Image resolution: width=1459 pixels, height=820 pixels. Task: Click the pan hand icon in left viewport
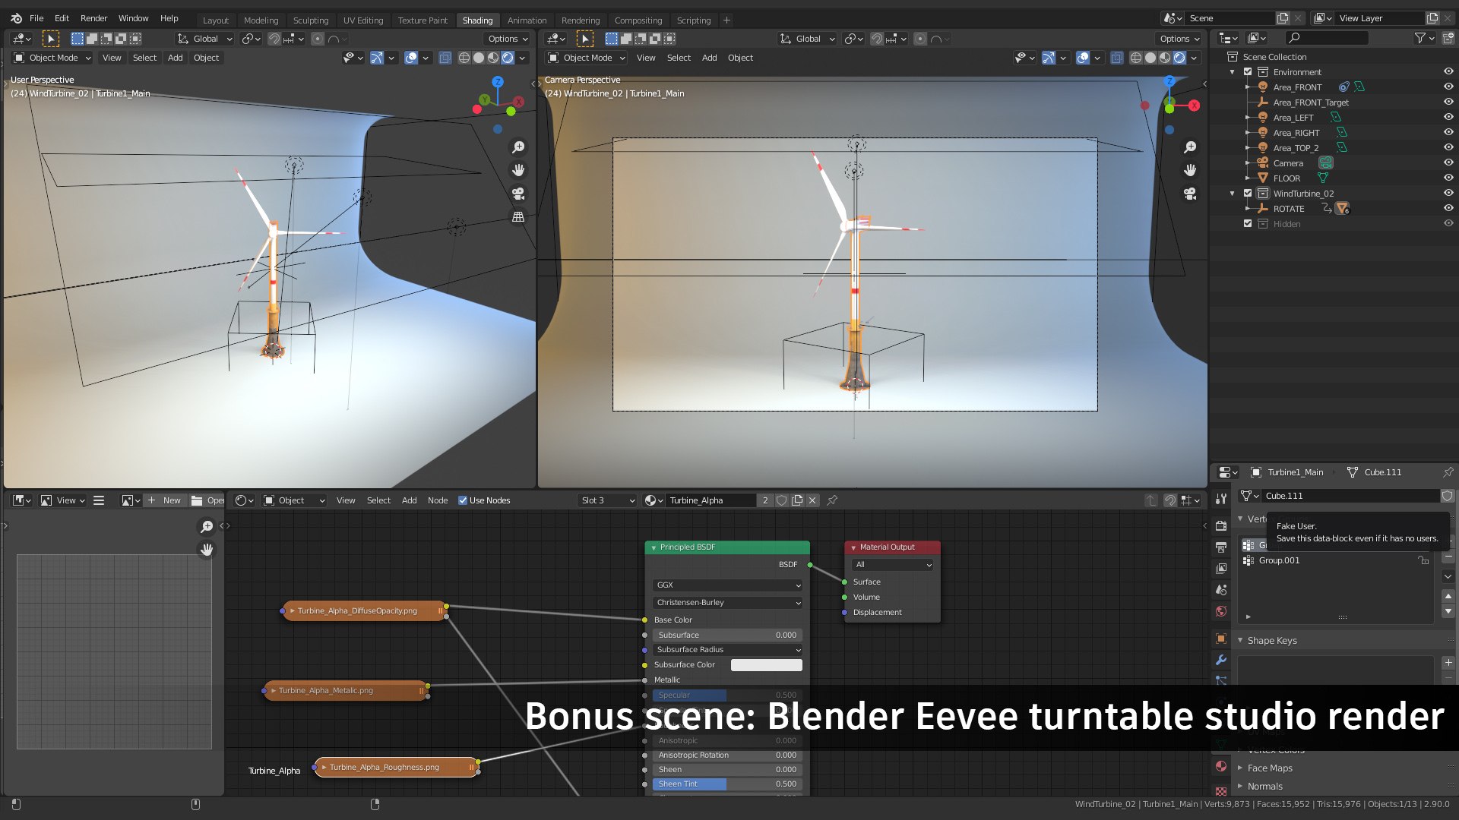pos(518,170)
